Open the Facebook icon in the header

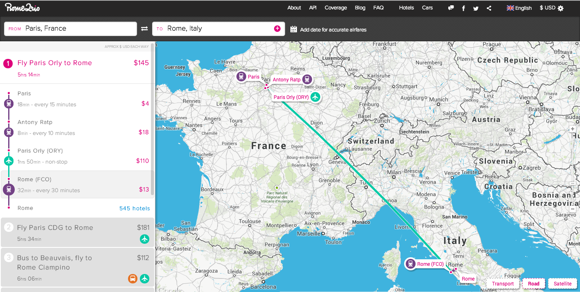click(463, 8)
